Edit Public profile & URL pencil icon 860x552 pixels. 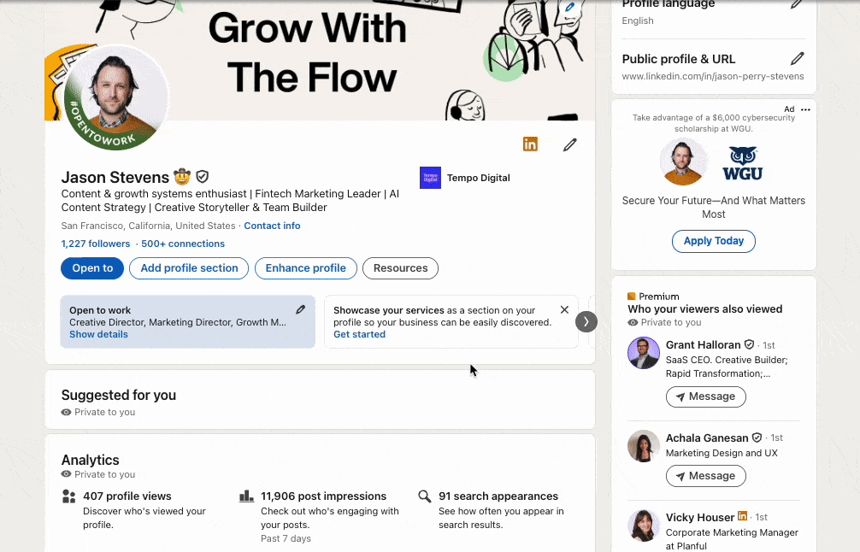(x=797, y=59)
